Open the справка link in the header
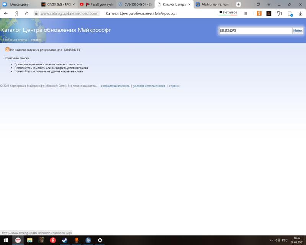 [x=36, y=40]
